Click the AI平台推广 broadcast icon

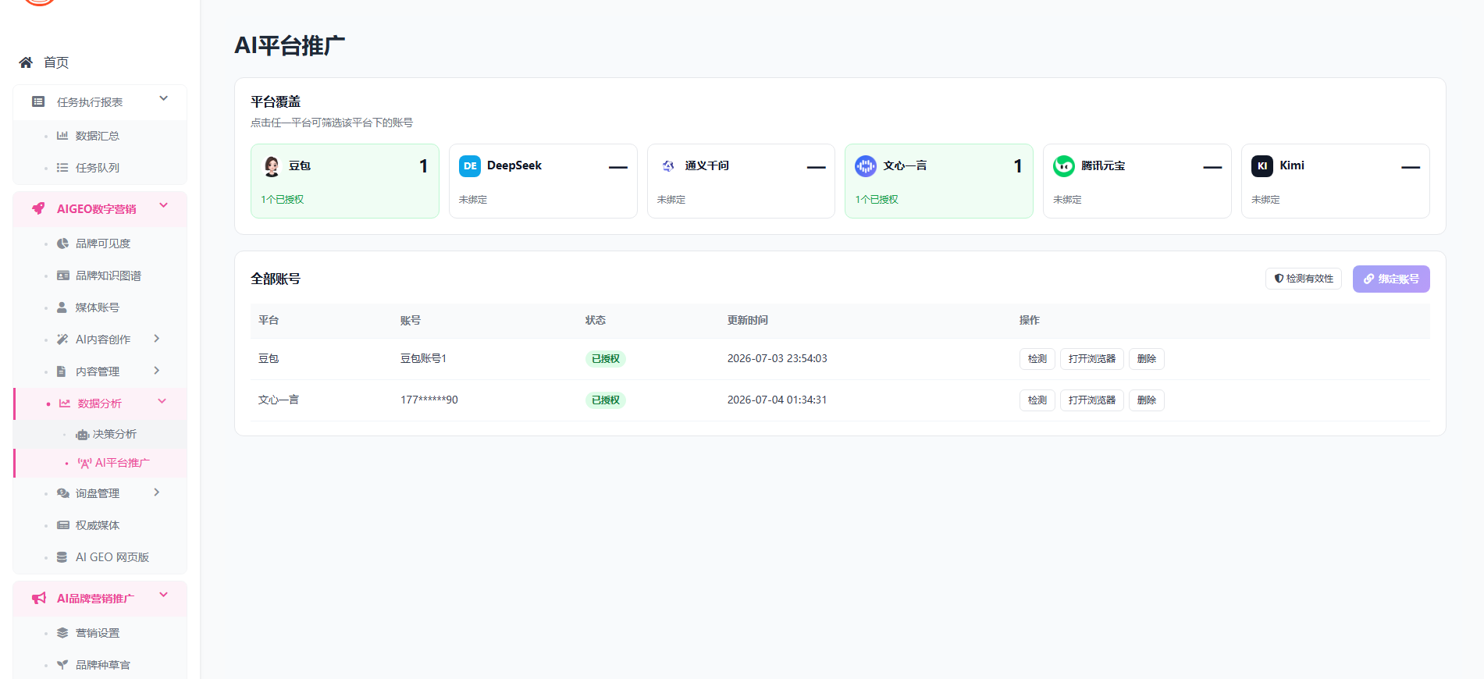tap(84, 464)
